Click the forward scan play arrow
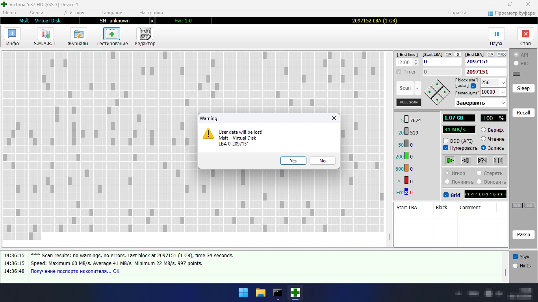The image size is (538, 302). pyautogui.click(x=450, y=160)
